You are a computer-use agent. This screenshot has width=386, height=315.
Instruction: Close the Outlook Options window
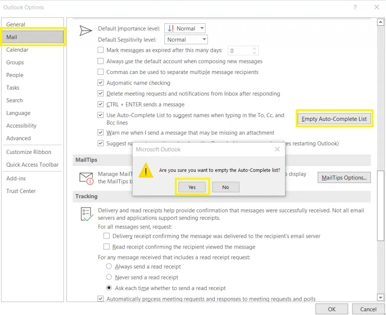point(377,7)
